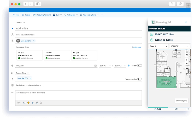Open the Repeat: Never dropdown
This screenshot has width=194, height=119.
[x=22, y=73]
